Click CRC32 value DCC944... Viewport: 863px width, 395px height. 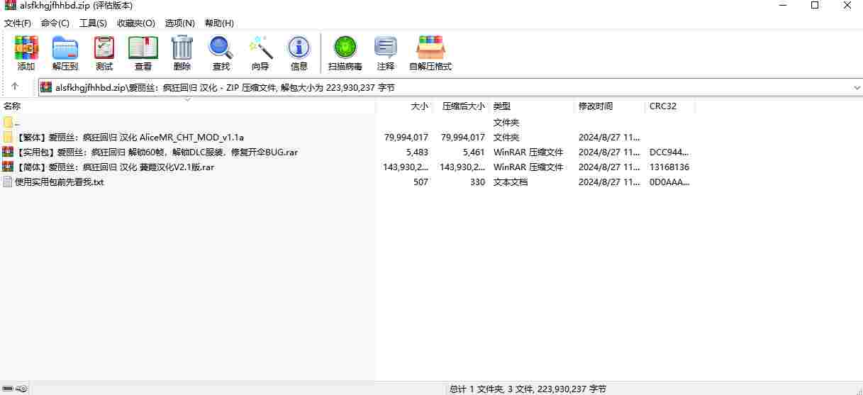(669, 152)
